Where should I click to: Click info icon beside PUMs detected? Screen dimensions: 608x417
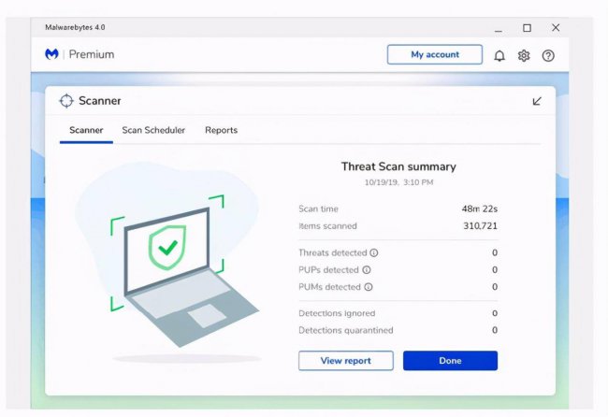[x=369, y=287]
